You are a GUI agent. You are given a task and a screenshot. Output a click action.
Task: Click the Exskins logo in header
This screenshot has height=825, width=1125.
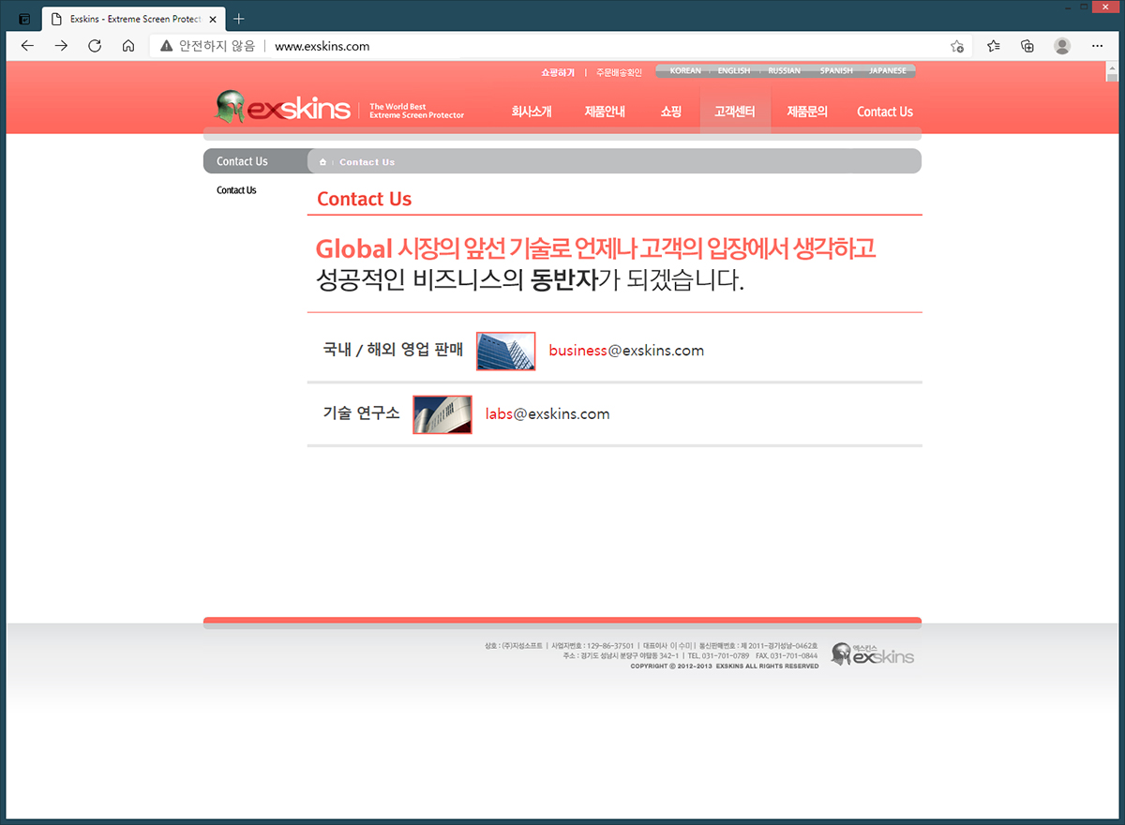click(x=283, y=109)
